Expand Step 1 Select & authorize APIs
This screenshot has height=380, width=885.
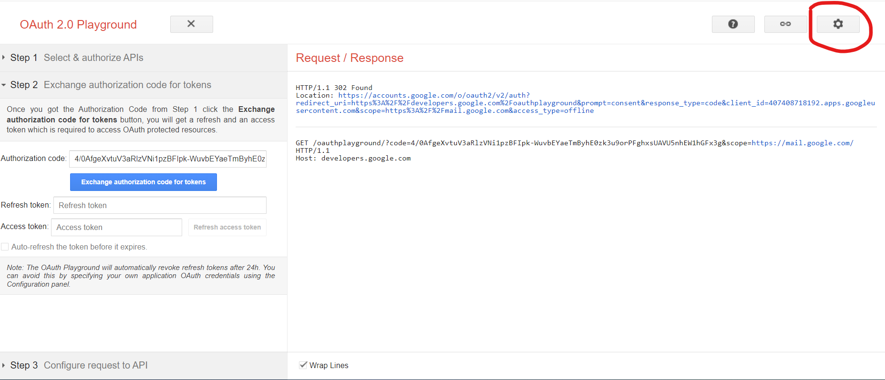[x=144, y=58]
